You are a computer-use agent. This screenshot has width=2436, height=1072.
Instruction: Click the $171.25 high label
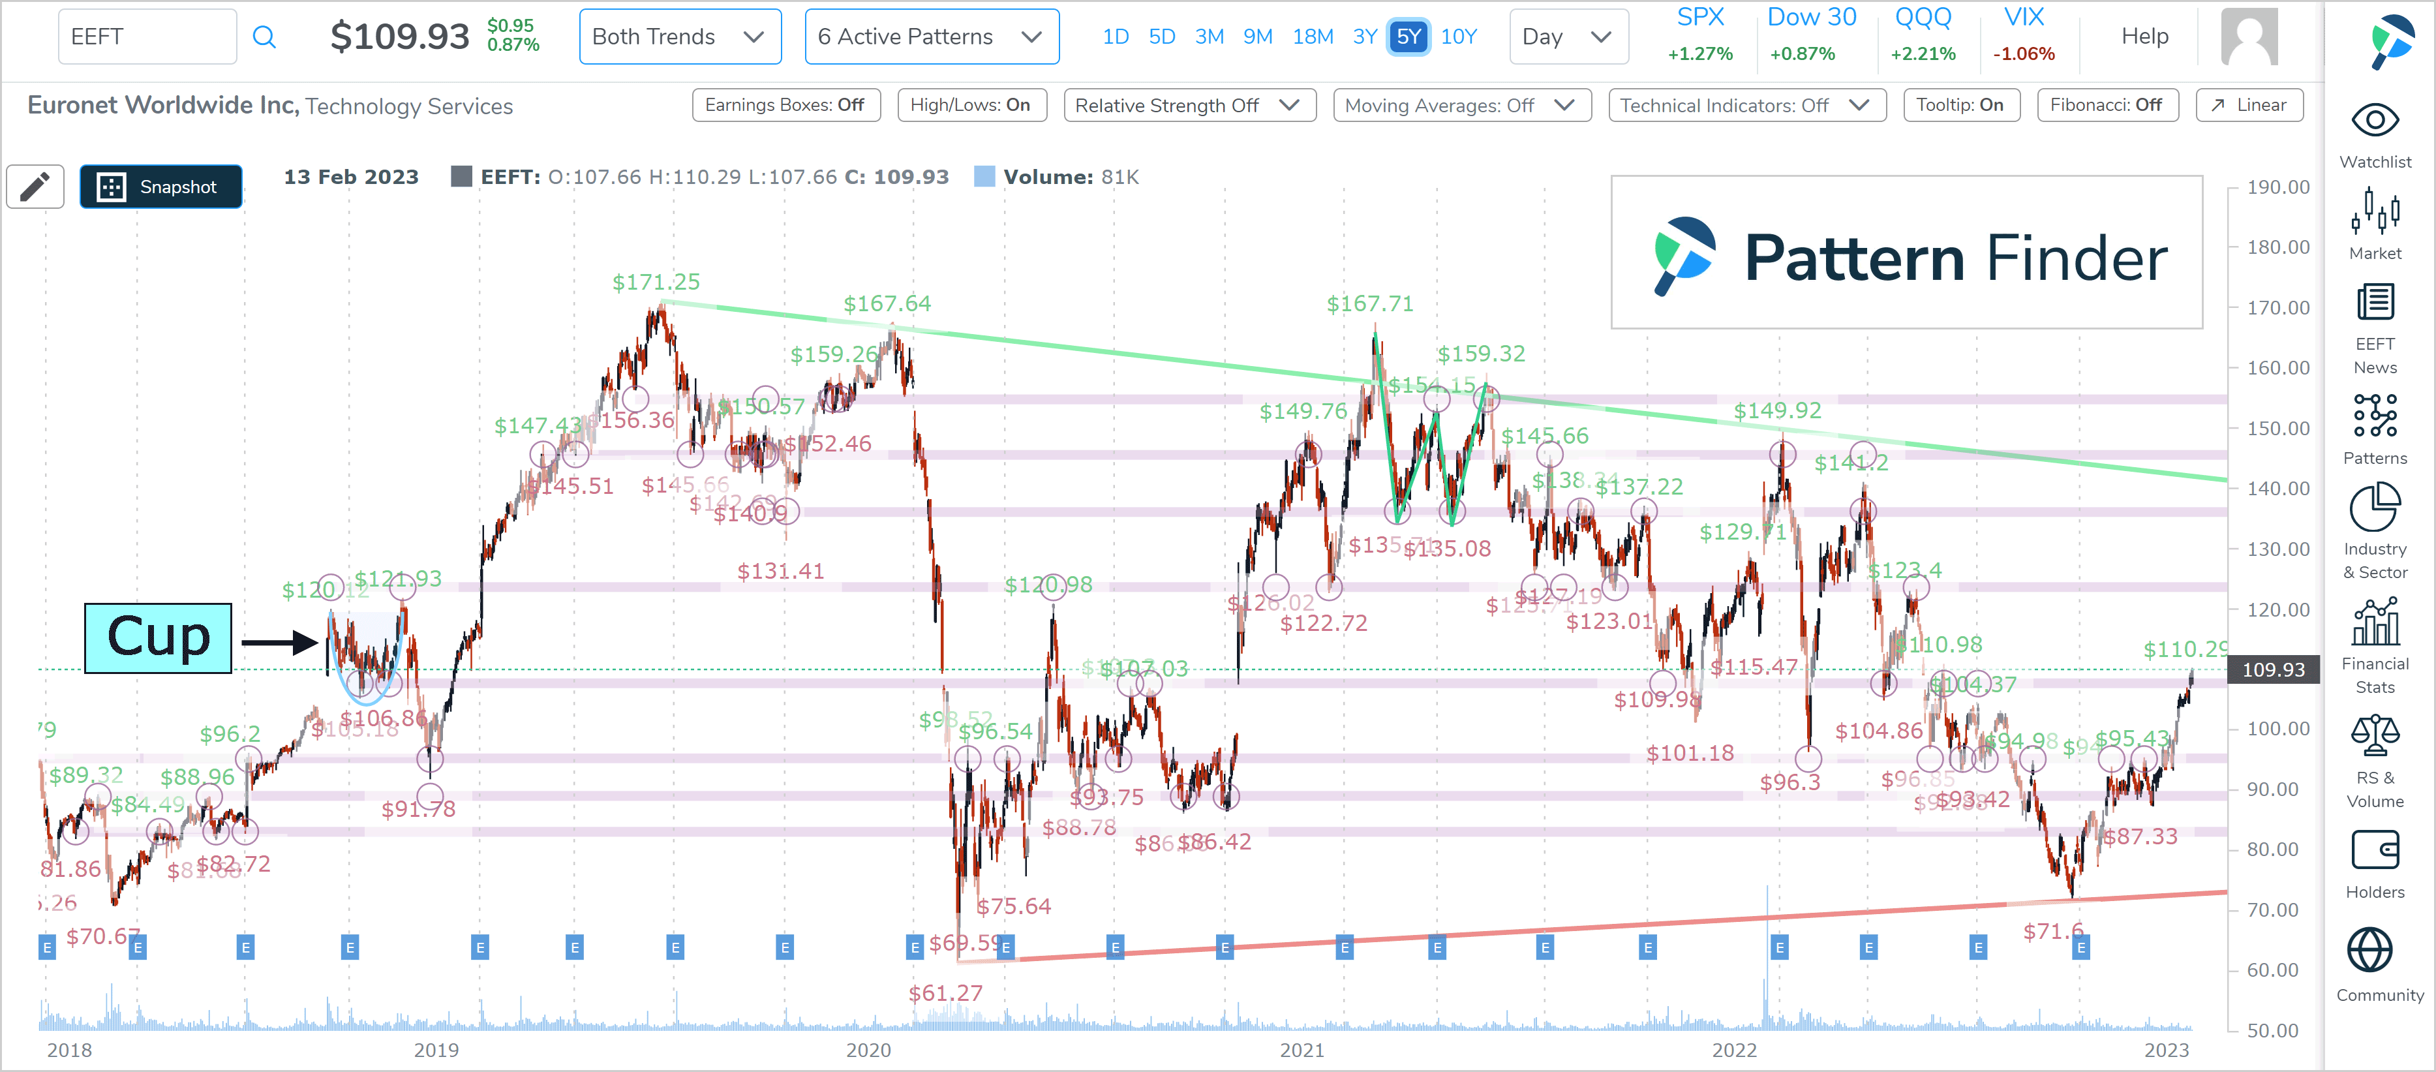click(656, 282)
